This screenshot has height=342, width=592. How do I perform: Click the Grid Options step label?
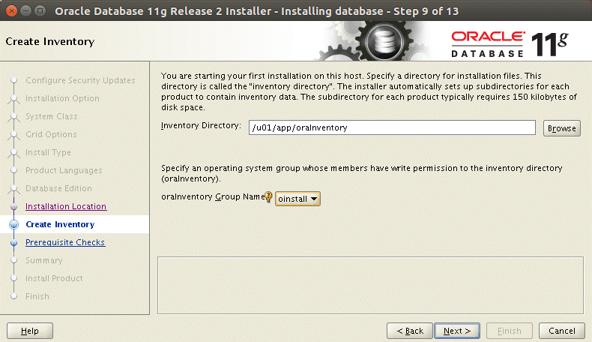(x=51, y=134)
